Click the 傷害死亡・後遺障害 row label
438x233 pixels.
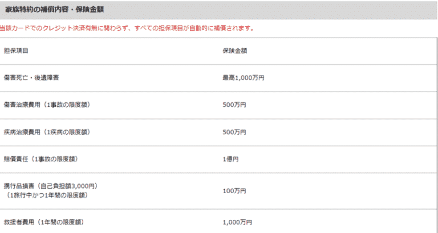click(x=31, y=78)
